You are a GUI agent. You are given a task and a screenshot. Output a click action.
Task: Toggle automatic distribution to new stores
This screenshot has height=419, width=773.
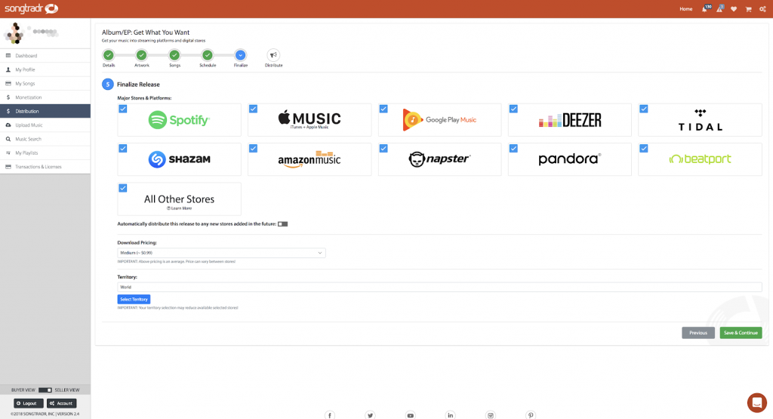tap(282, 223)
